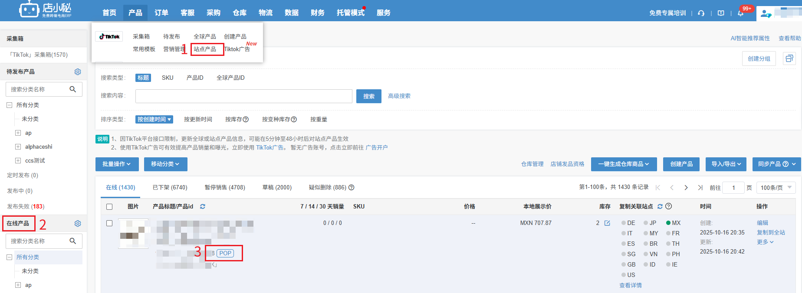This screenshot has height=293, width=802.
Task: Select the MX site radio indicator
Action: pyautogui.click(x=668, y=223)
